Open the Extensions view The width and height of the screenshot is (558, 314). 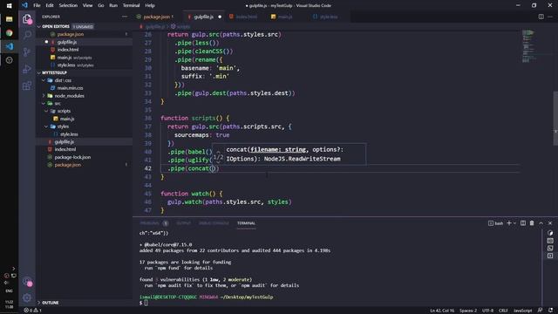tap(27, 85)
